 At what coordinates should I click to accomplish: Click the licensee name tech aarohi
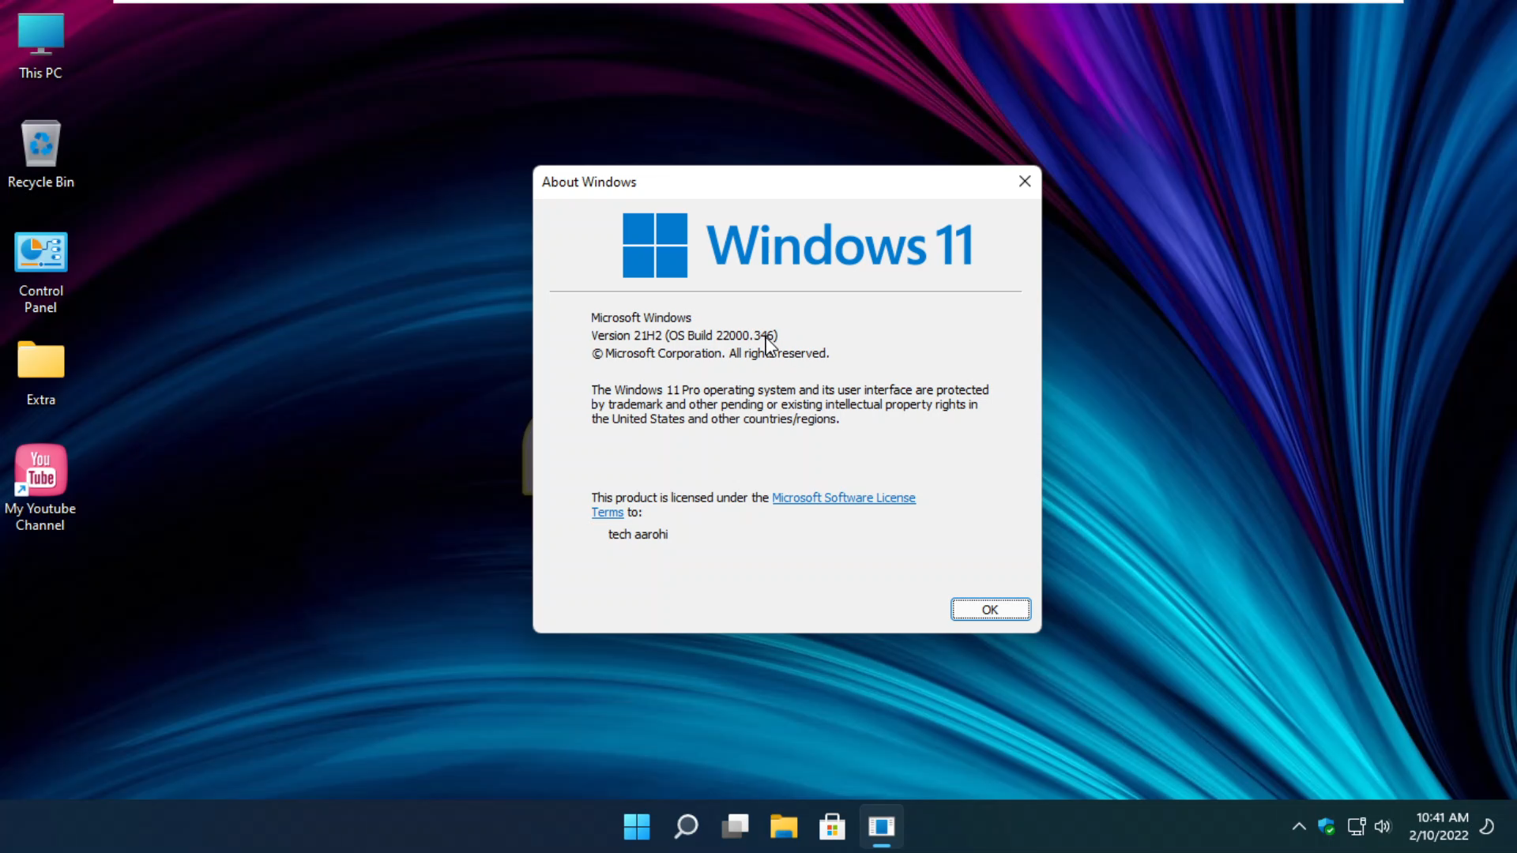[638, 535]
